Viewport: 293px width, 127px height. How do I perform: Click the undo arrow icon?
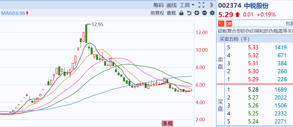(x=189, y=13)
